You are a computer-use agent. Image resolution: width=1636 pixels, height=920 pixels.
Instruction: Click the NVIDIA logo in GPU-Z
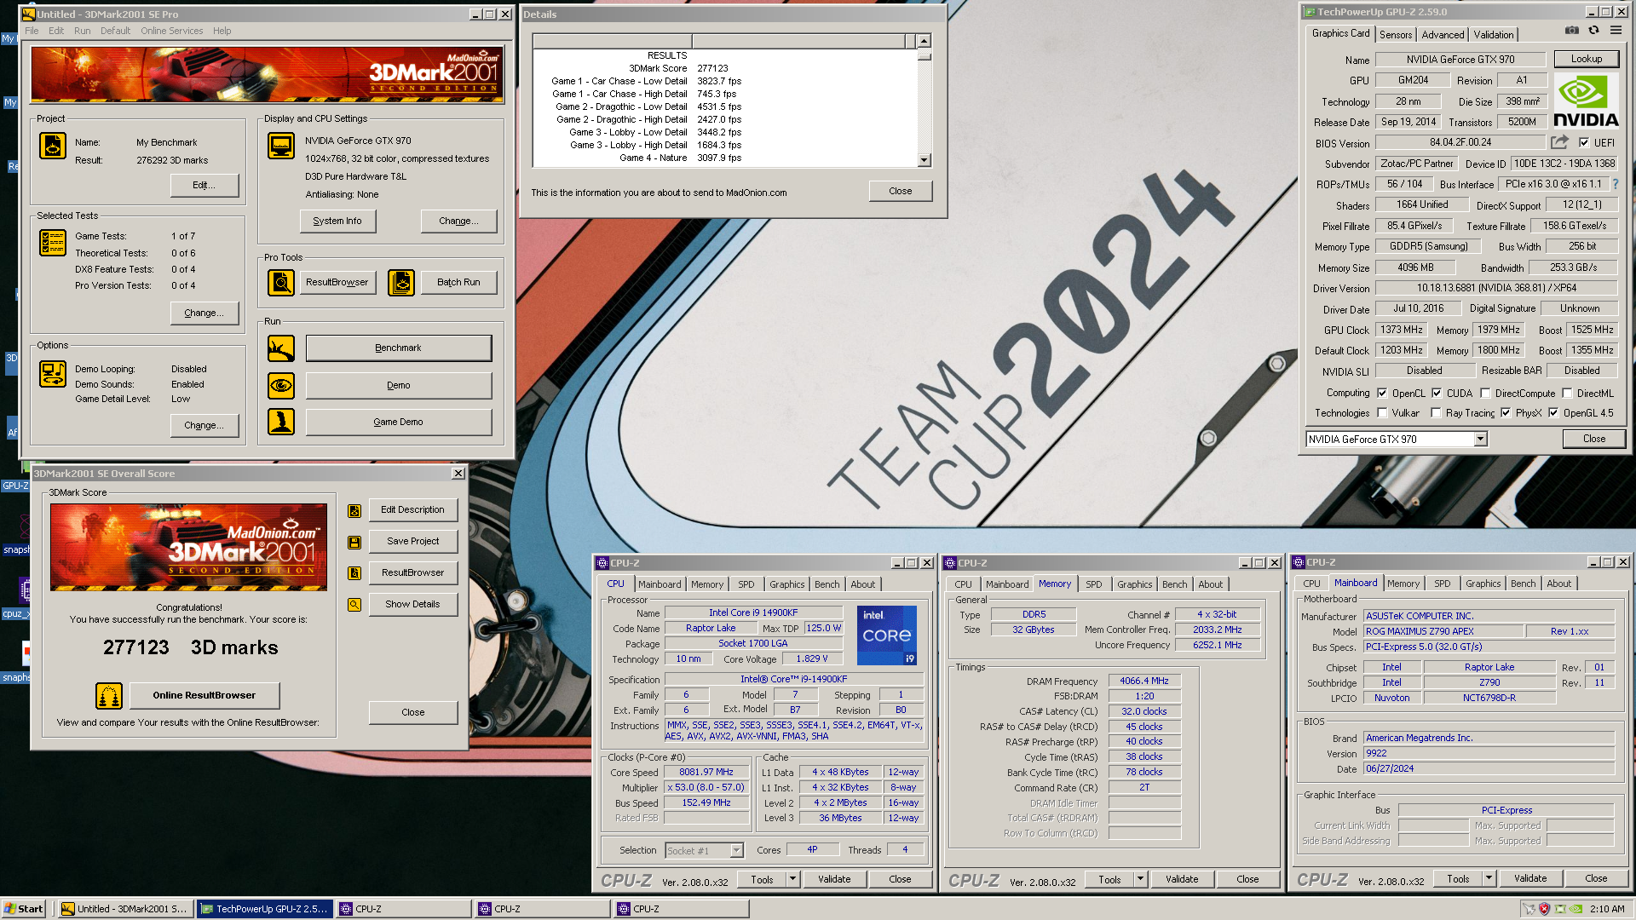pos(1586,101)
